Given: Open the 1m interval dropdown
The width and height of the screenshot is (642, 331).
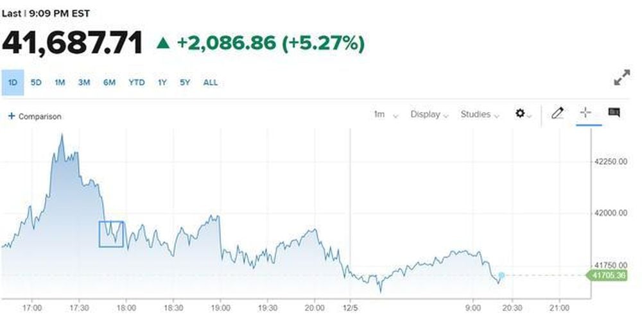Looking at the screenshot, I should pyautogui.click(x=385, y=114).
